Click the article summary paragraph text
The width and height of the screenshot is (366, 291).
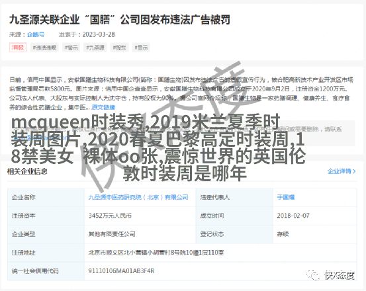tap(181, 93)
